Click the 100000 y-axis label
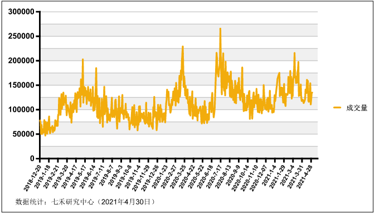 tap(21, 110)
